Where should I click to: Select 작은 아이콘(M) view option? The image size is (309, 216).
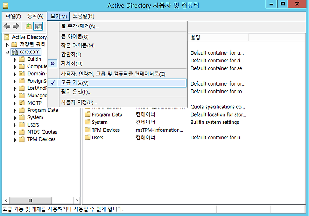pyautogui.click(x=117, y=46)
